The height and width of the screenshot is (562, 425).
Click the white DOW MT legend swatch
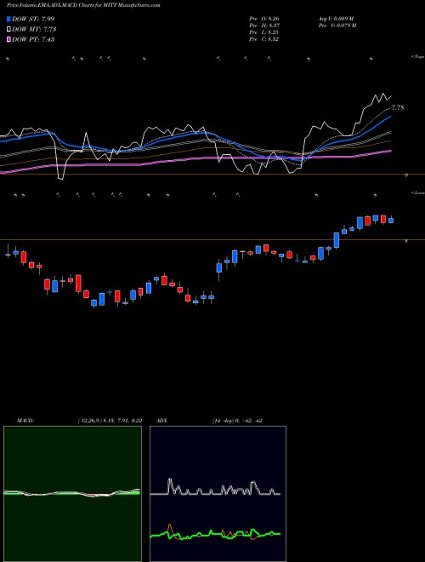click(9, 30)
